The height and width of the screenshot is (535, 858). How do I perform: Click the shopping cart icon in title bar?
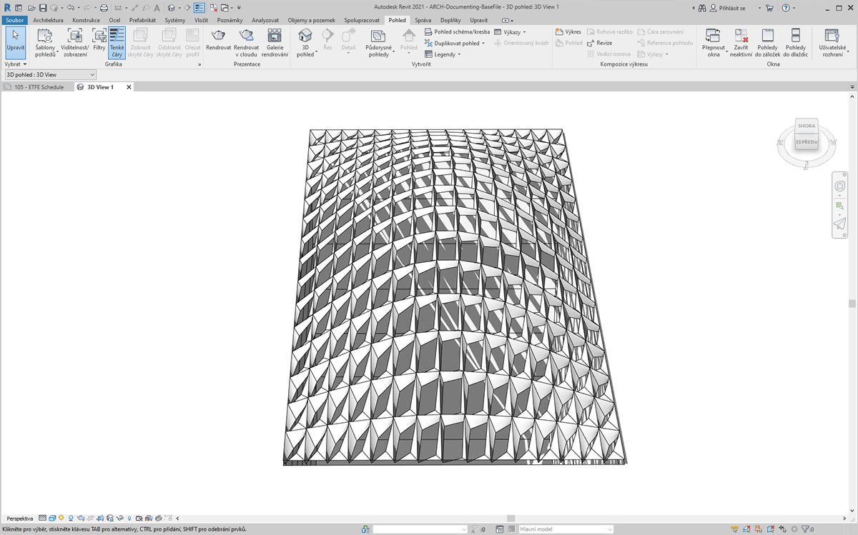[x=769, y=8]
